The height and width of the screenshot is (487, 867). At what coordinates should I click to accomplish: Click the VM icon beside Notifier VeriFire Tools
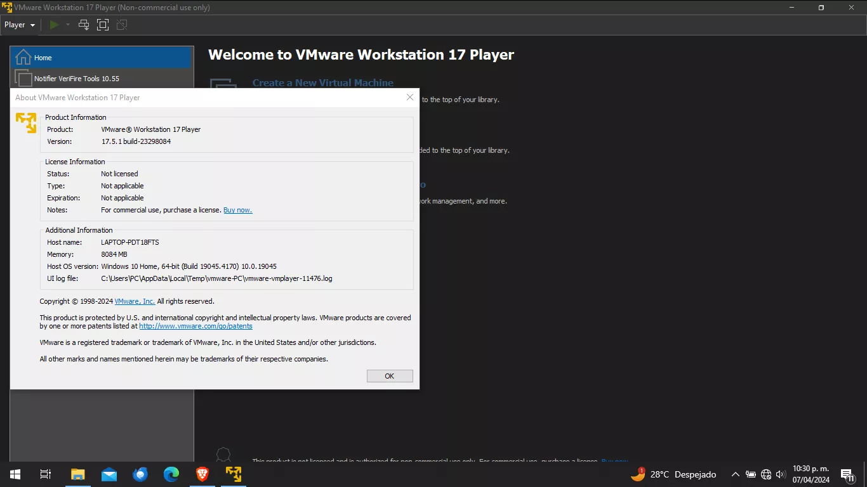pyautogui.click(x=23, y=79)
